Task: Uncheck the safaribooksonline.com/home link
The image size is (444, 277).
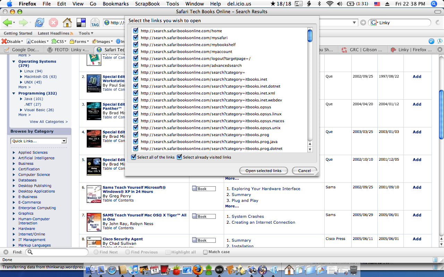Action: (136, 31)
